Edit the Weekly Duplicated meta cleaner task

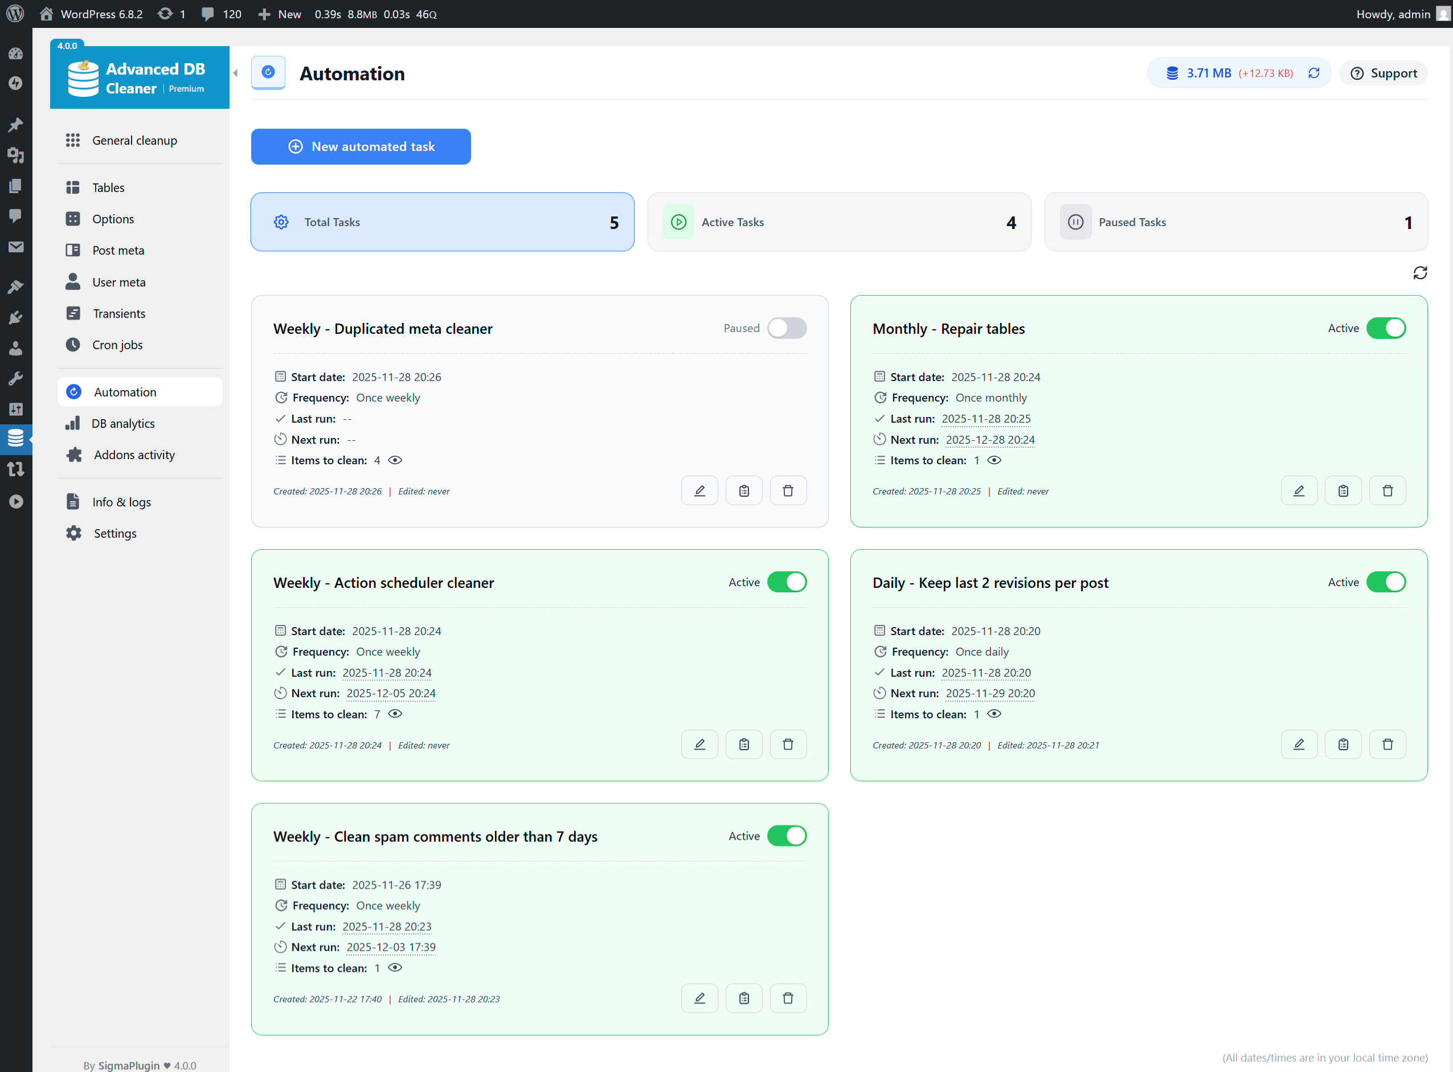(699, 490)
